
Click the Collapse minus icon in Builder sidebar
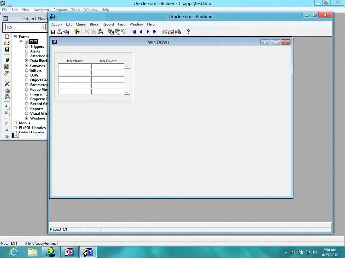point(7,131)
